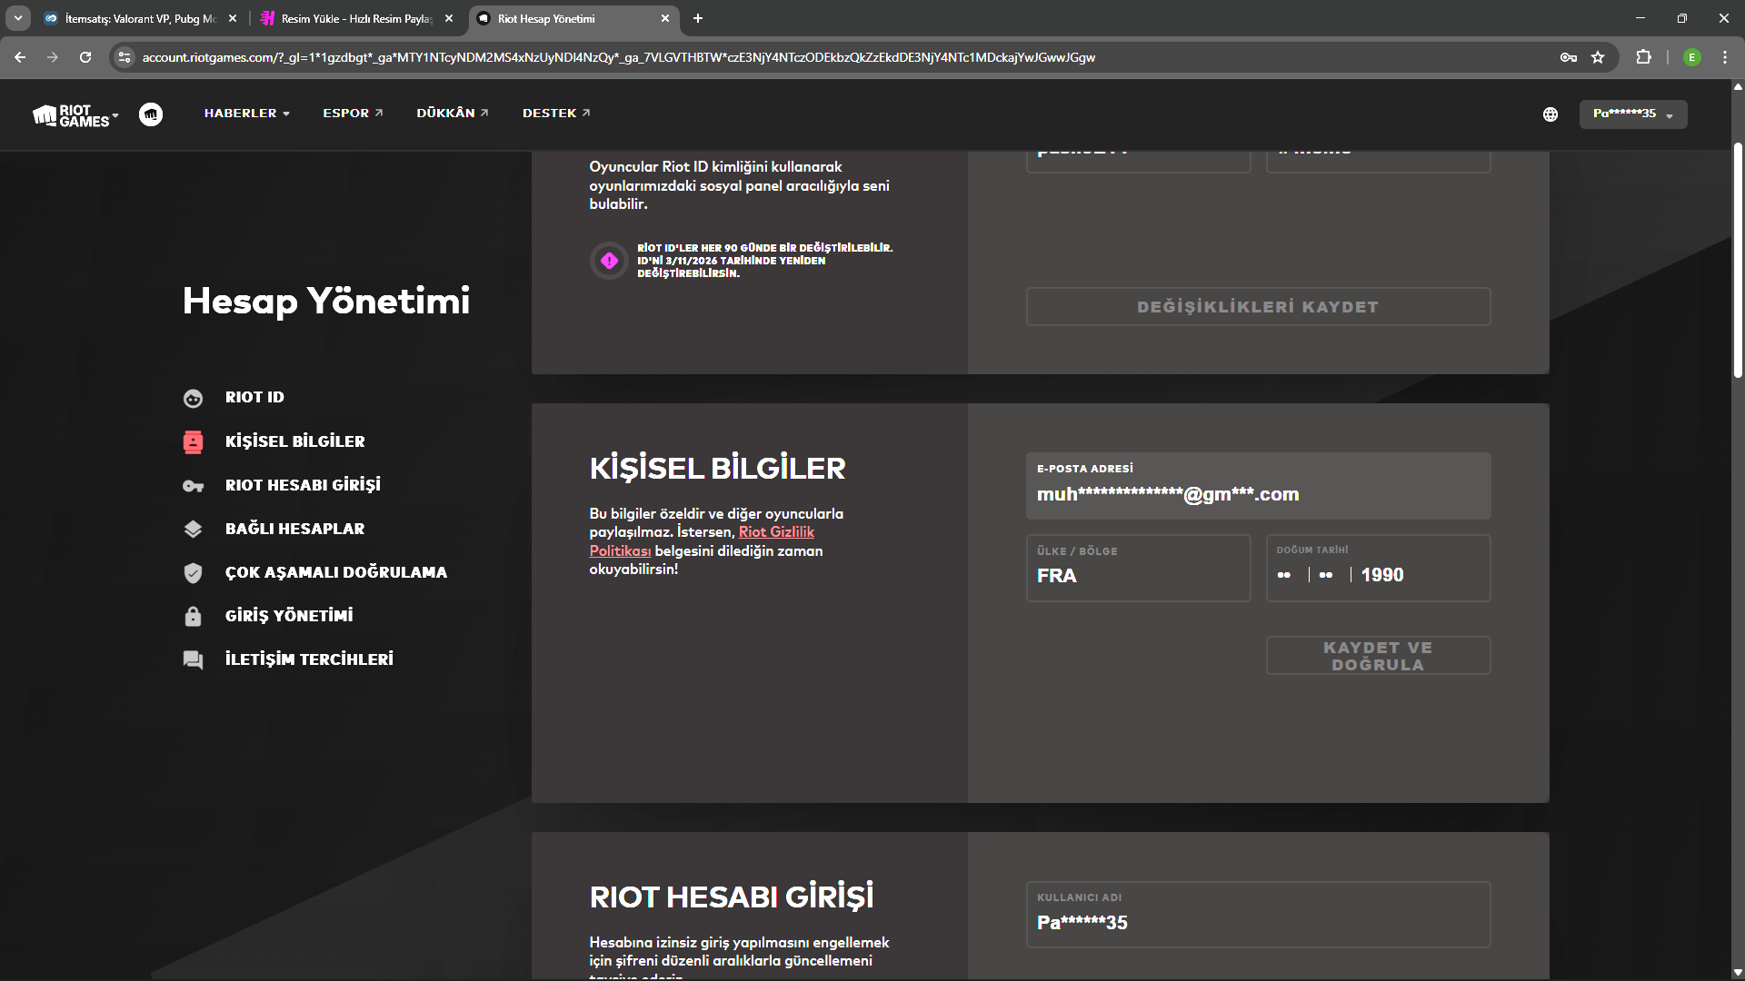1745x981 pixels.
Task: Reload the page
Action: pyautogui.click(x=85, y=57)
